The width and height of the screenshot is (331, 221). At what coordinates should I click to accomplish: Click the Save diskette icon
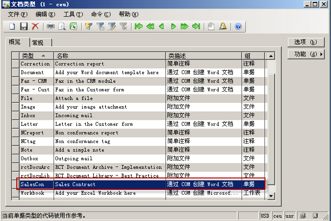[24, 26]
